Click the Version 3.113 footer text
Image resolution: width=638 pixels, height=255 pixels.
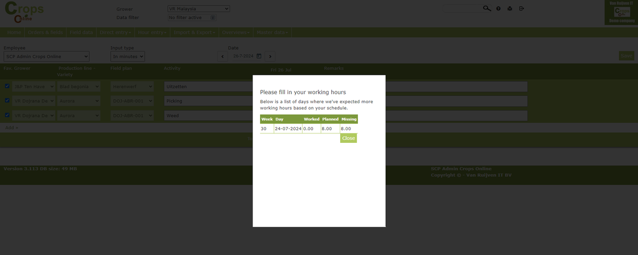pyautogui.click(x=40, y=168)
